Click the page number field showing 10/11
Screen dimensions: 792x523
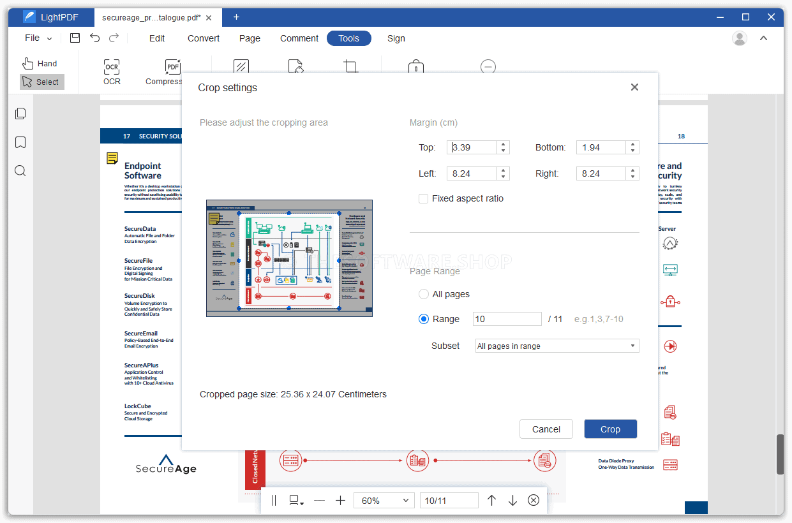pos(449,501)
